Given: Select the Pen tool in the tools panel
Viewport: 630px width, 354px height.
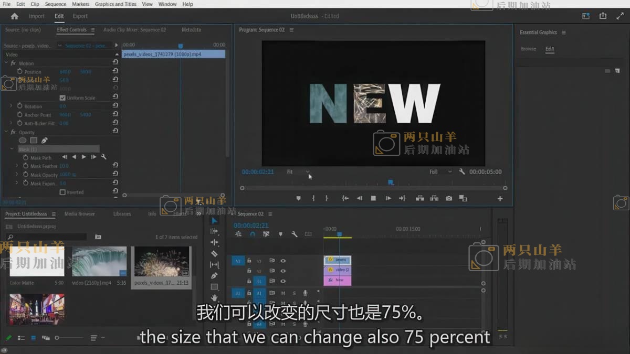Looking at the screenshot, I should point(214,276).
